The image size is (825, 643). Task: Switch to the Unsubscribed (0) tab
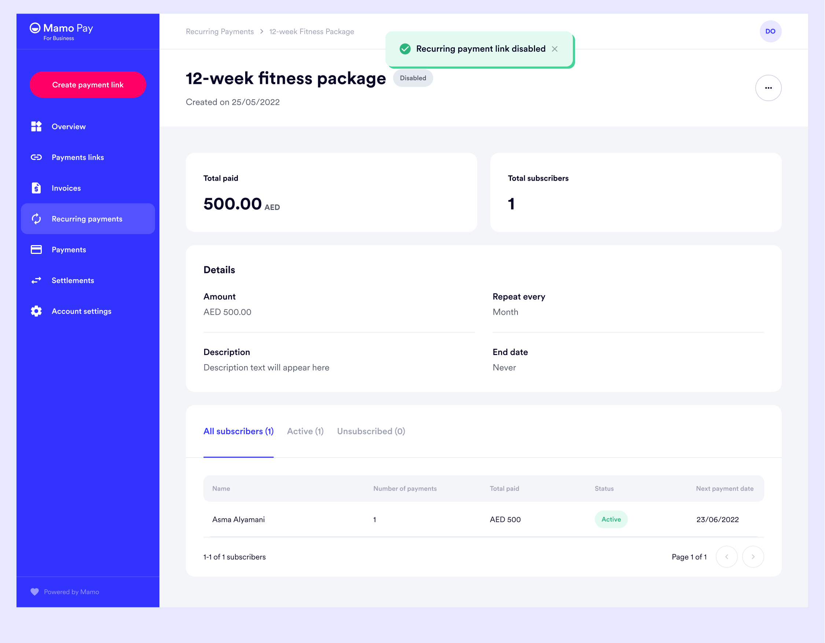371,431
